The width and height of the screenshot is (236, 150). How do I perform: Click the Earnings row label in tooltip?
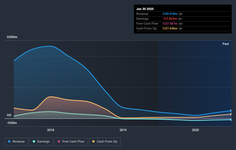142,19
